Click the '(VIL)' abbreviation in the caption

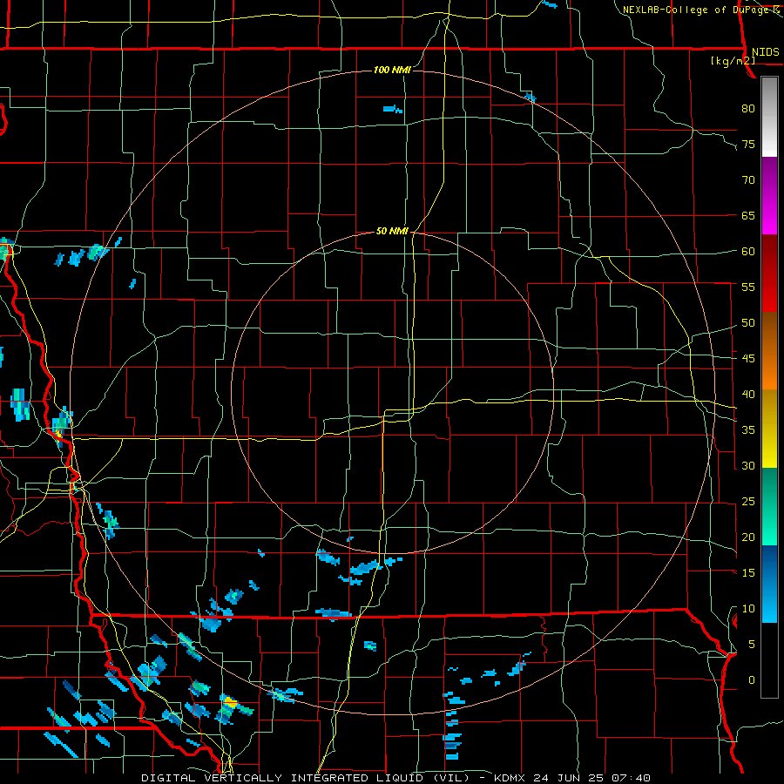coord(451,778)
